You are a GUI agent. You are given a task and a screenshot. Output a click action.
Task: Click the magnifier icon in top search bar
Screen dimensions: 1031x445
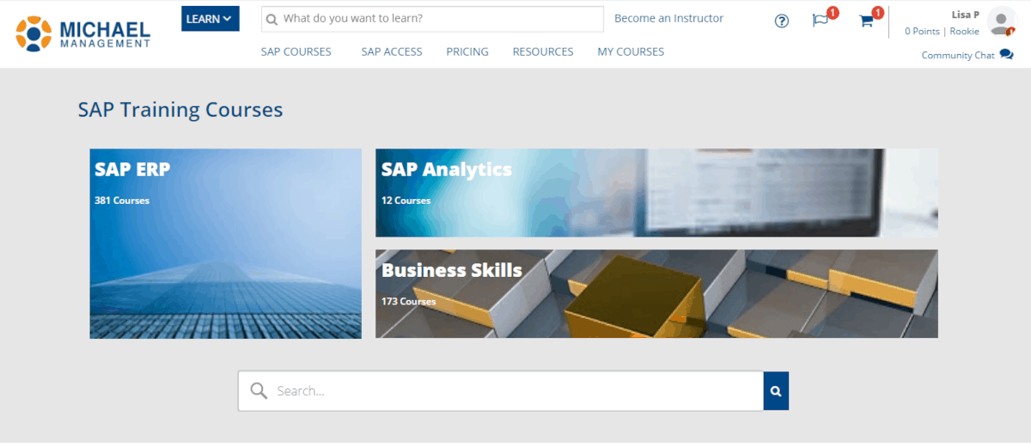tap(271, 19)
